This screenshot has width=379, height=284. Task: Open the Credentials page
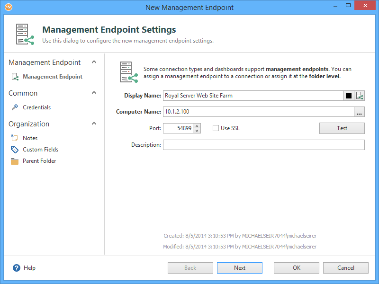coord(36,107)
